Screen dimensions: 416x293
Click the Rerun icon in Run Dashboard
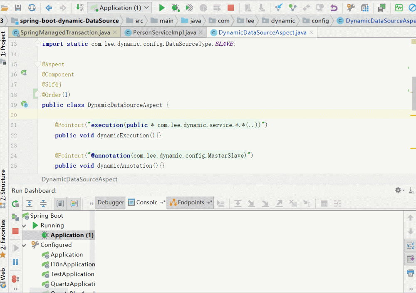coord(15,204)
